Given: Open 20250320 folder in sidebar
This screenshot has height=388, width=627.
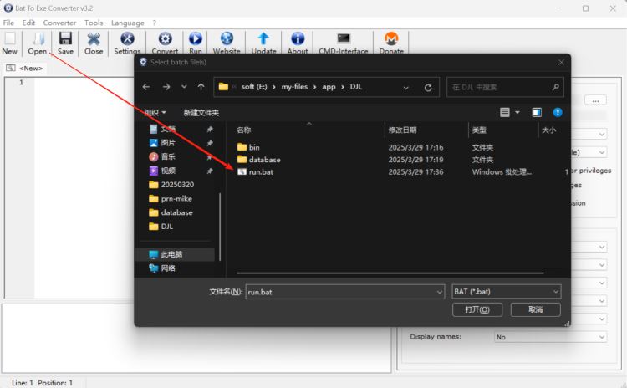Looking at the screenshot, I should point(177,185).
